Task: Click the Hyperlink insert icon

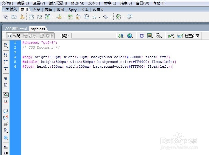Action: pyautogui.click(x=6, y=17)
